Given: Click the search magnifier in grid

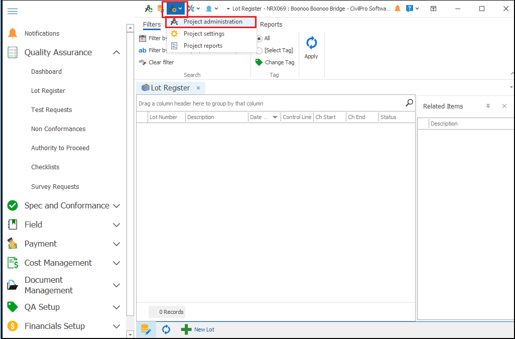Looking at the screenshot, I should pyautogui.click(x=409, y=103).
